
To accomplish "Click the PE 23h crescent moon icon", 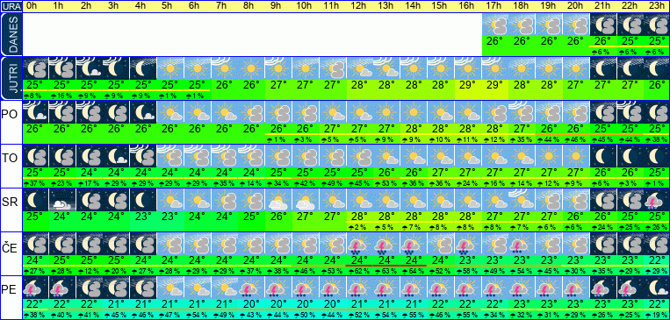I will point(656,288).
